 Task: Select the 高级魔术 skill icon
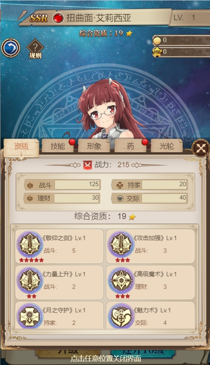click(x=121, y=280)
